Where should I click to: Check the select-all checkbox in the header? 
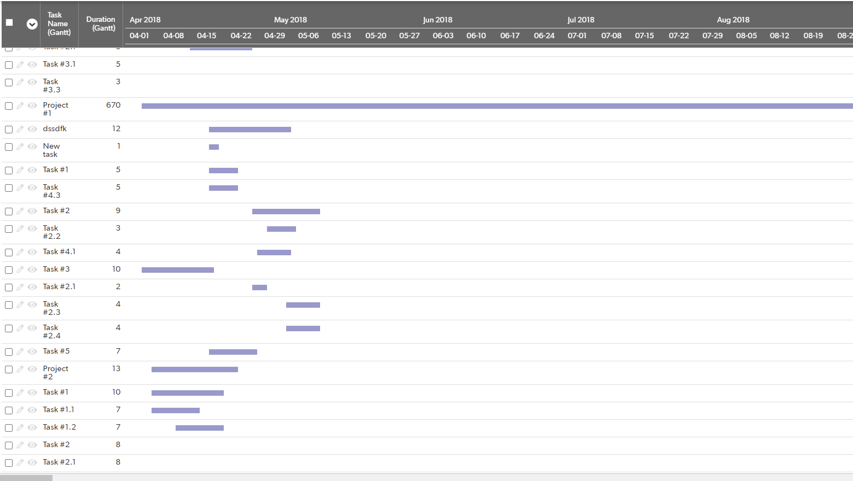(8, 21)
